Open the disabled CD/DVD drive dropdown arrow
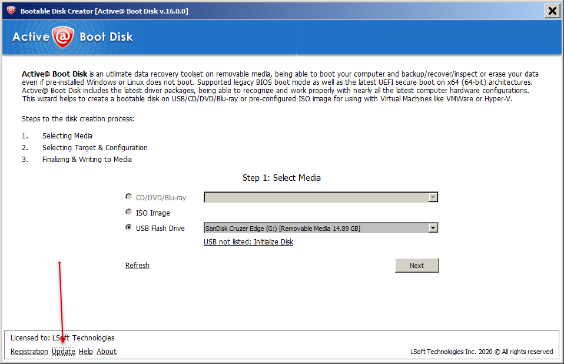Image resolution: width=564 pixels, height=364 pixels. coord(433,197)
